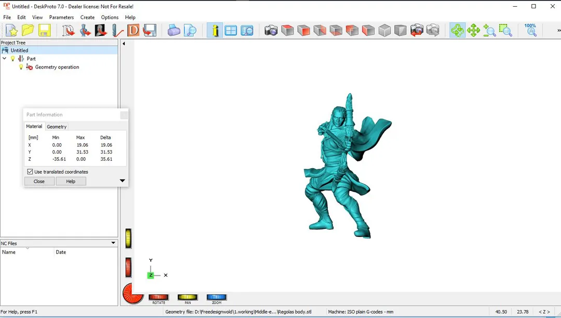Select the plain light grey isometric cube
This screenshot has height=318, width=561.
[384, 31]
